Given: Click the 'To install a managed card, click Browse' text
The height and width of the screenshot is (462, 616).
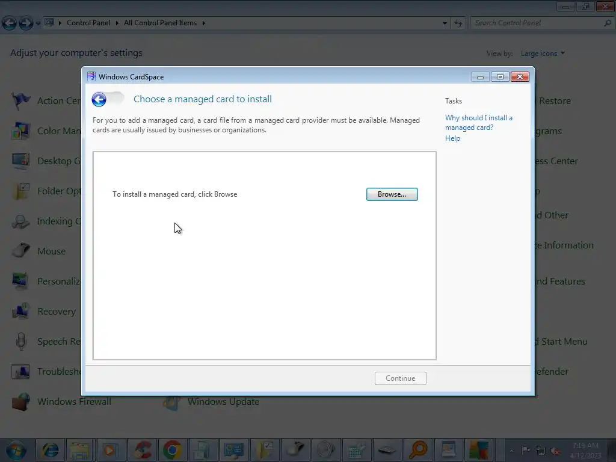Looking at the screenshot, I should pos(175,194).
